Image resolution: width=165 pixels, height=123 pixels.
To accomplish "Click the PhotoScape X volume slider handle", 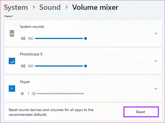I will (85, 66).
